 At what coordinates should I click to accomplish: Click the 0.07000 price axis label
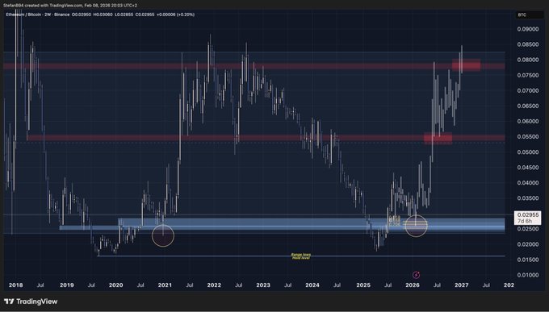pos(528,90)
